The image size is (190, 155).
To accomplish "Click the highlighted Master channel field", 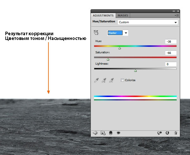I will [x=115, y=33].
